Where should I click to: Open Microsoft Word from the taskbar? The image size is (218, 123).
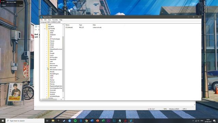coord(92,121)
